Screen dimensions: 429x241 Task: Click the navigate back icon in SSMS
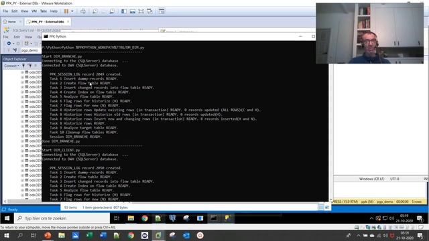[9, 44]
